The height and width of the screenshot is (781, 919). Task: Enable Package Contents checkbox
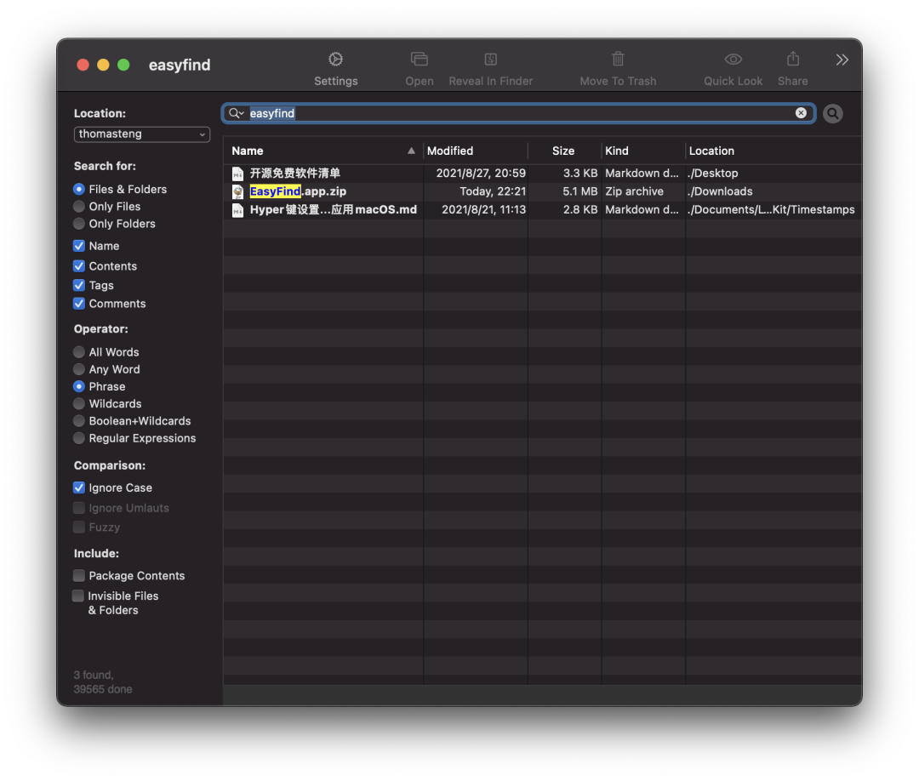(79, 576)
